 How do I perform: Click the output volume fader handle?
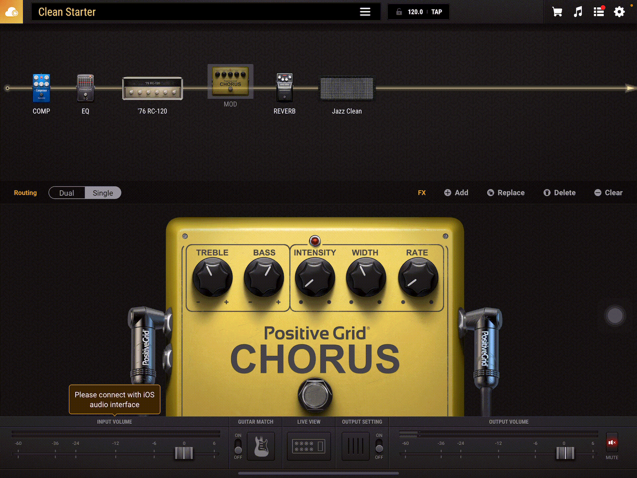pos(565,453)
